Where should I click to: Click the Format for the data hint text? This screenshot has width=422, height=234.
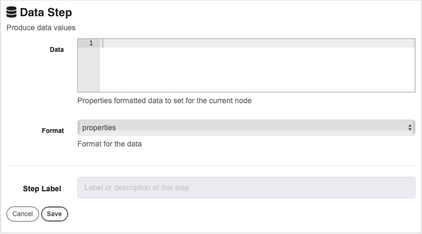109,144
